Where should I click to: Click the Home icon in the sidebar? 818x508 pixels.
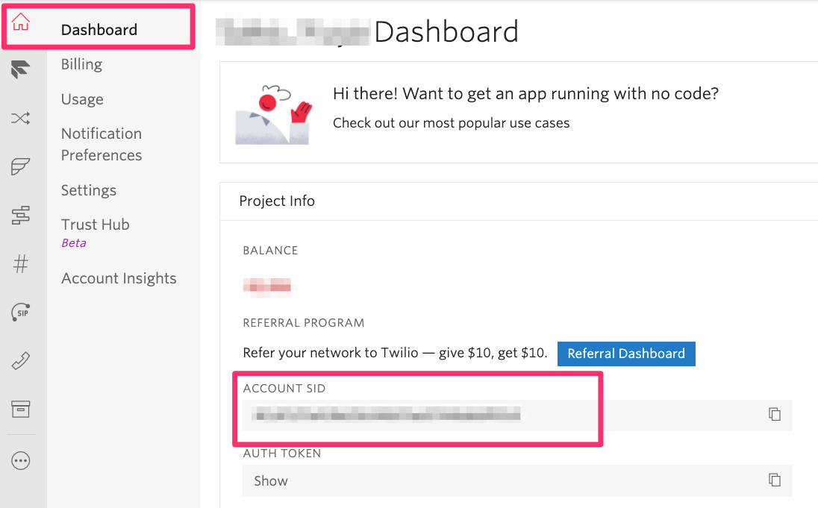pyautogui.click(x=21, y=23)
